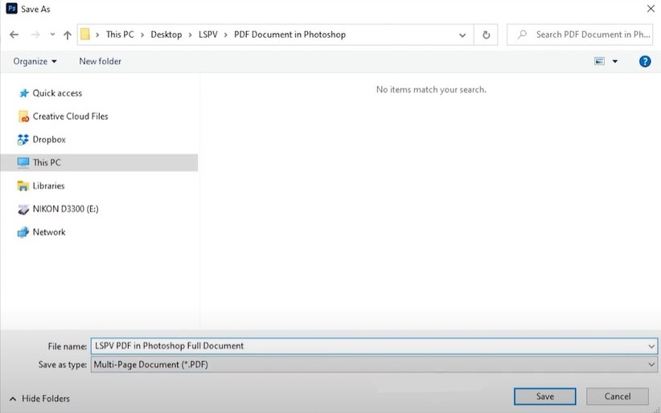
Task: Select PDF Document in Photoshop breadcrumb
Action: pos(289,35)
